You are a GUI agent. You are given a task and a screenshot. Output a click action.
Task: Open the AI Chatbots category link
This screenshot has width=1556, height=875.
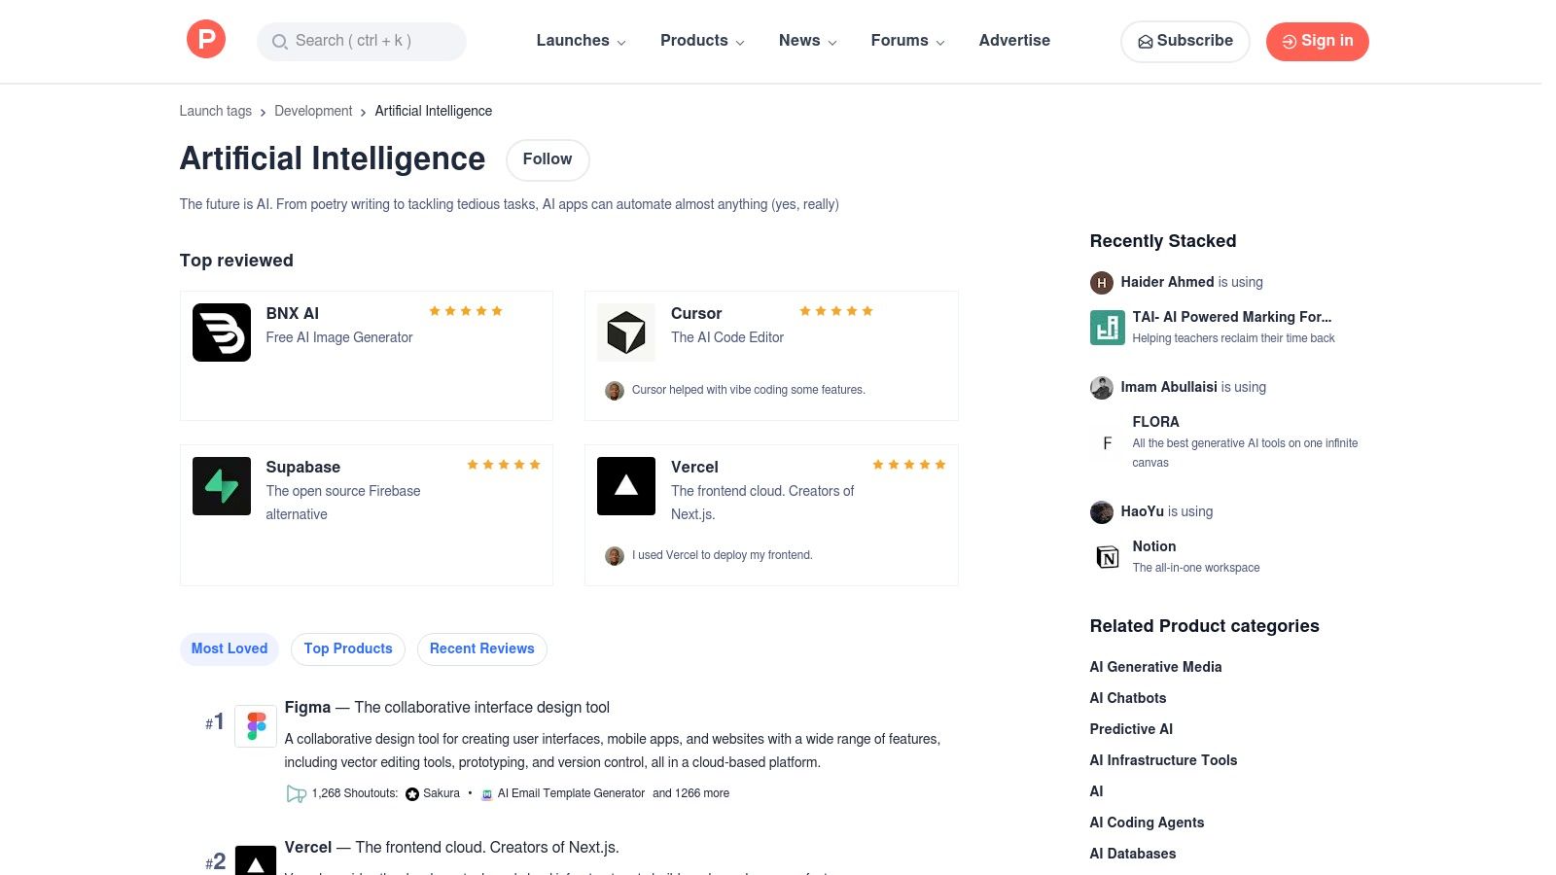(1128, 697)
